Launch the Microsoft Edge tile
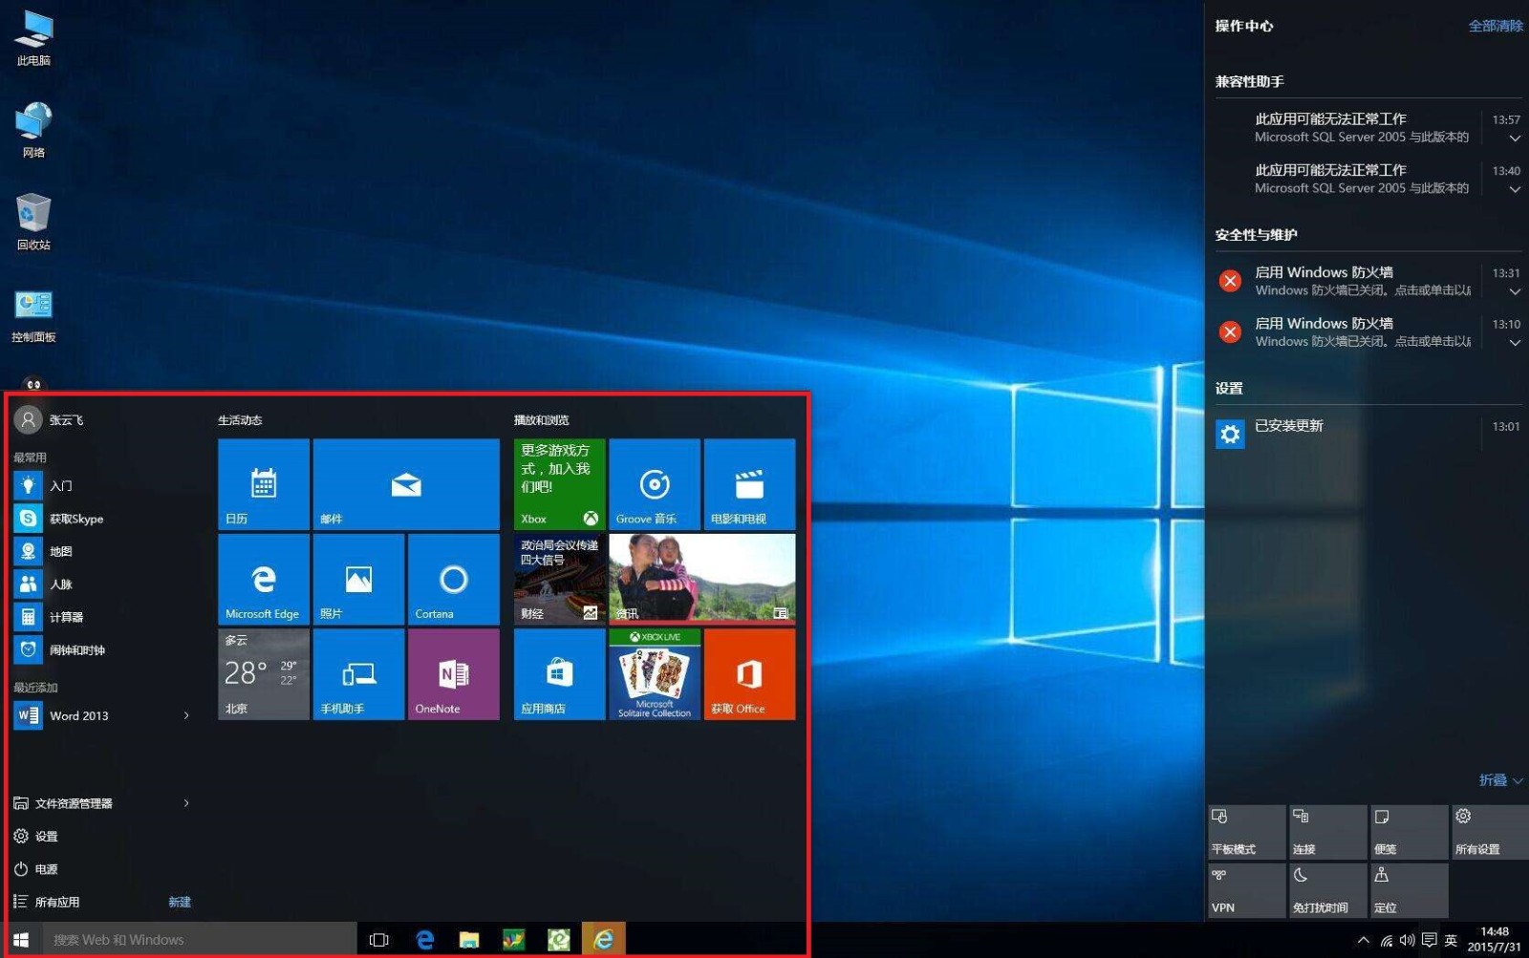The image size is (1529, 958). 264,579
